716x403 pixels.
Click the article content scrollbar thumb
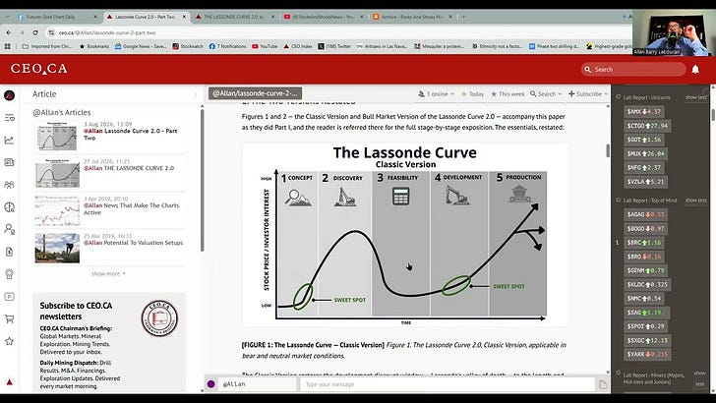(x=608, y=150)
